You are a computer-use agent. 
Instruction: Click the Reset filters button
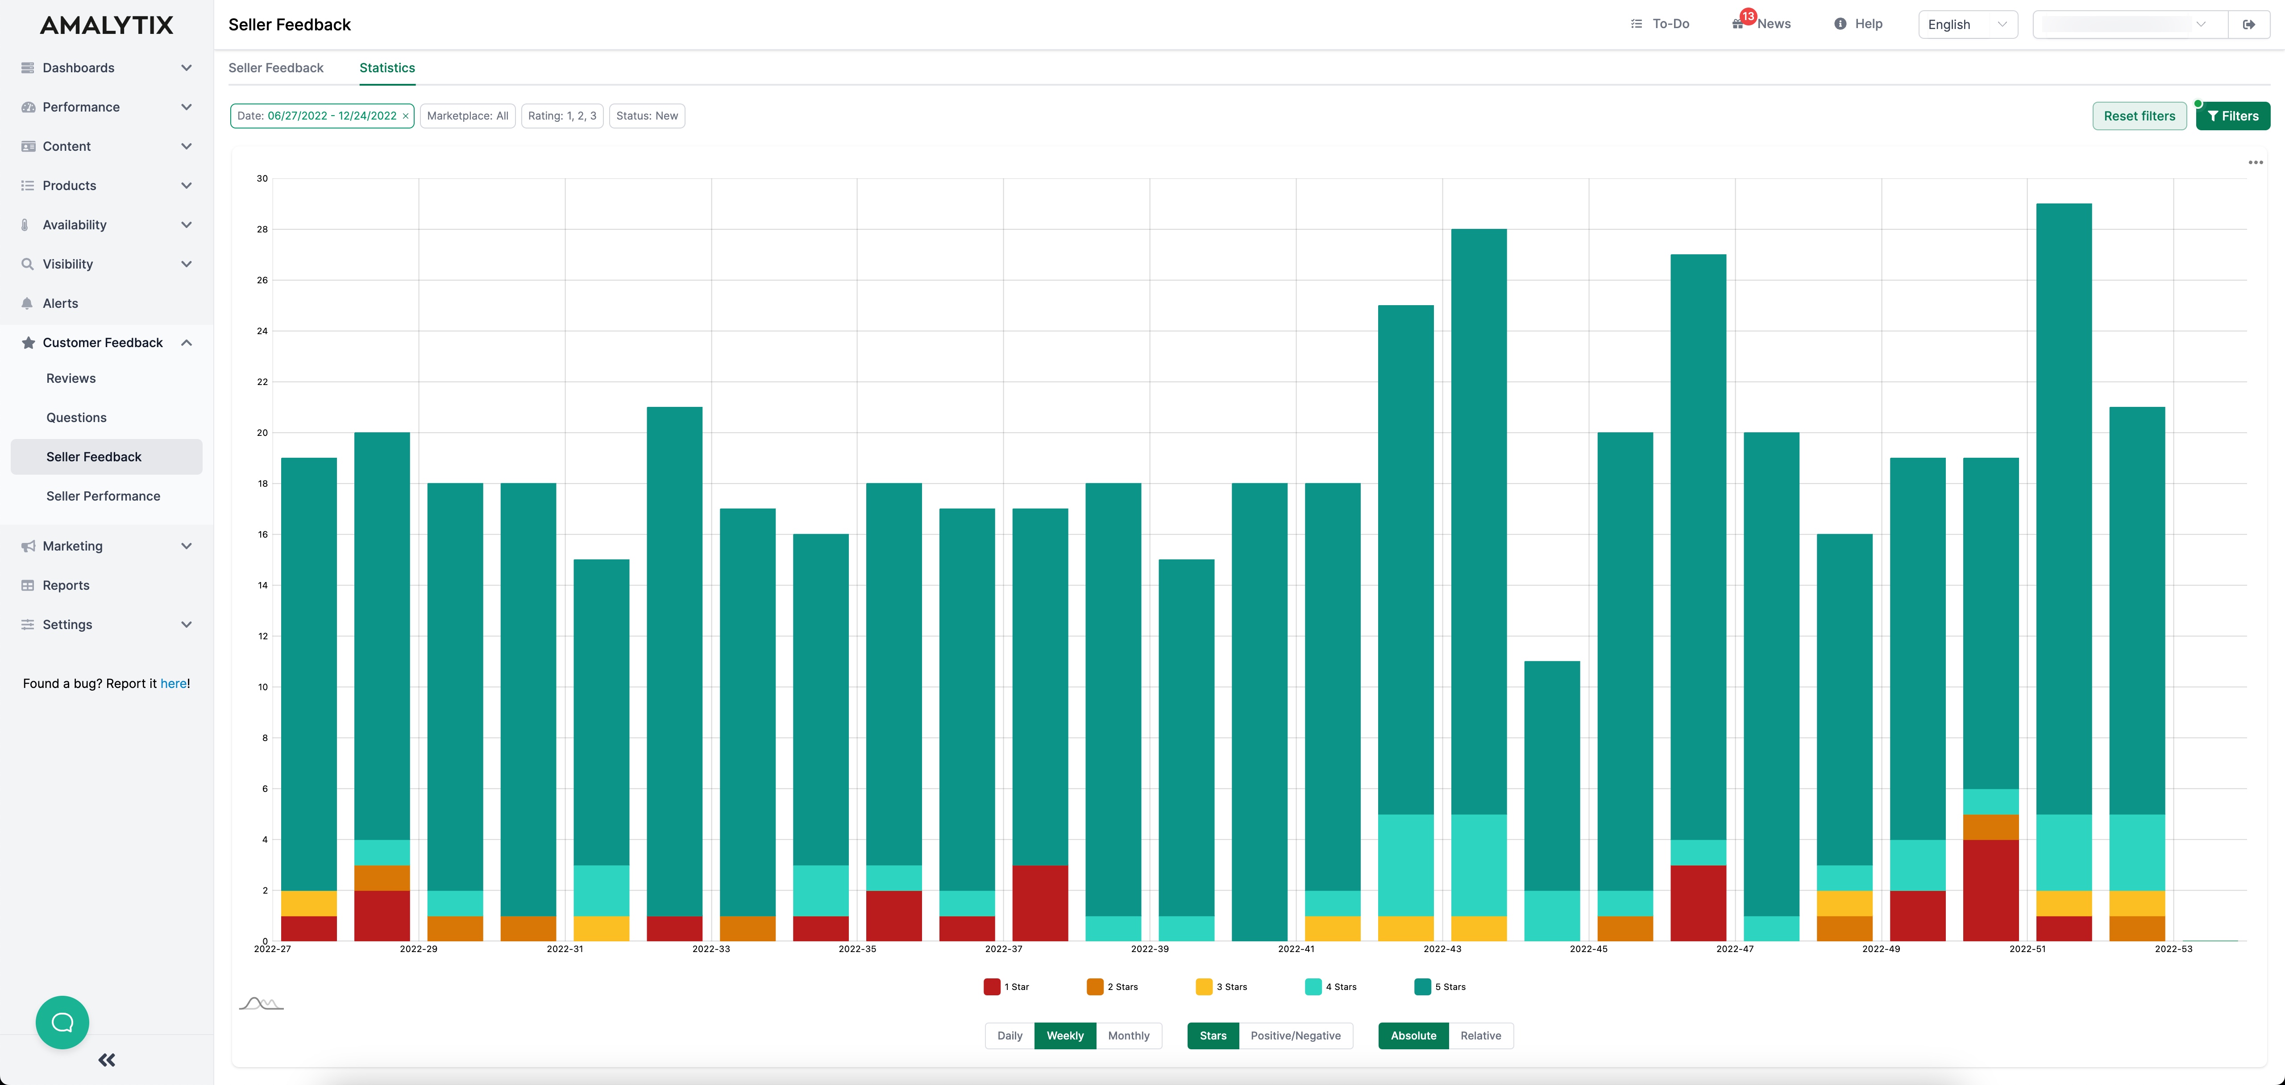2139,116
